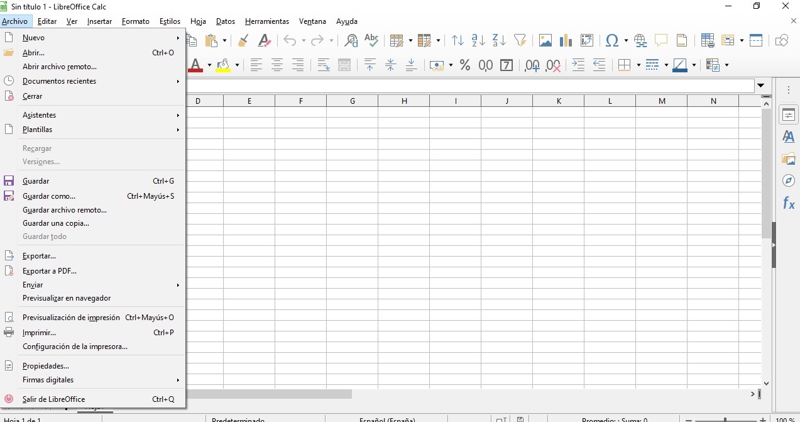Click Format as Percent icon
Image resolution: width=800 pixels, height=422 pixels.
pos(465,65)
